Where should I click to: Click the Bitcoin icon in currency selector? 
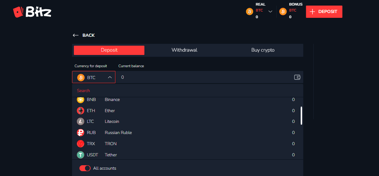pyautogui.click(x=81, y=78)
